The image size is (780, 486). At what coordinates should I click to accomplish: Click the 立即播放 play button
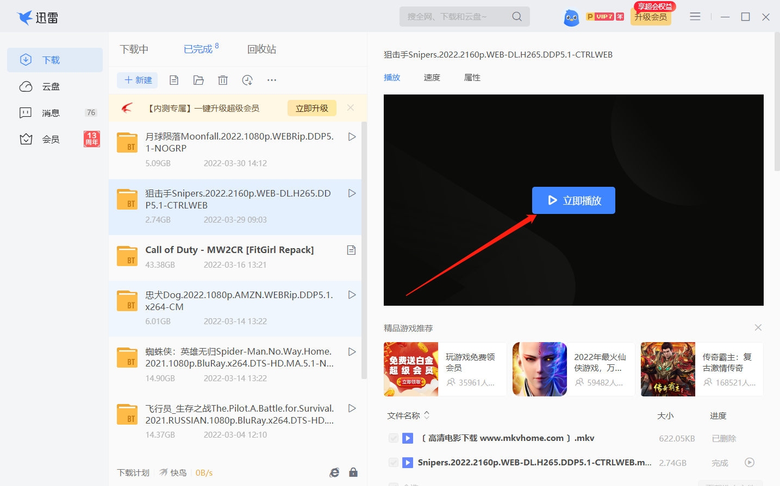(x=573, y=200)
